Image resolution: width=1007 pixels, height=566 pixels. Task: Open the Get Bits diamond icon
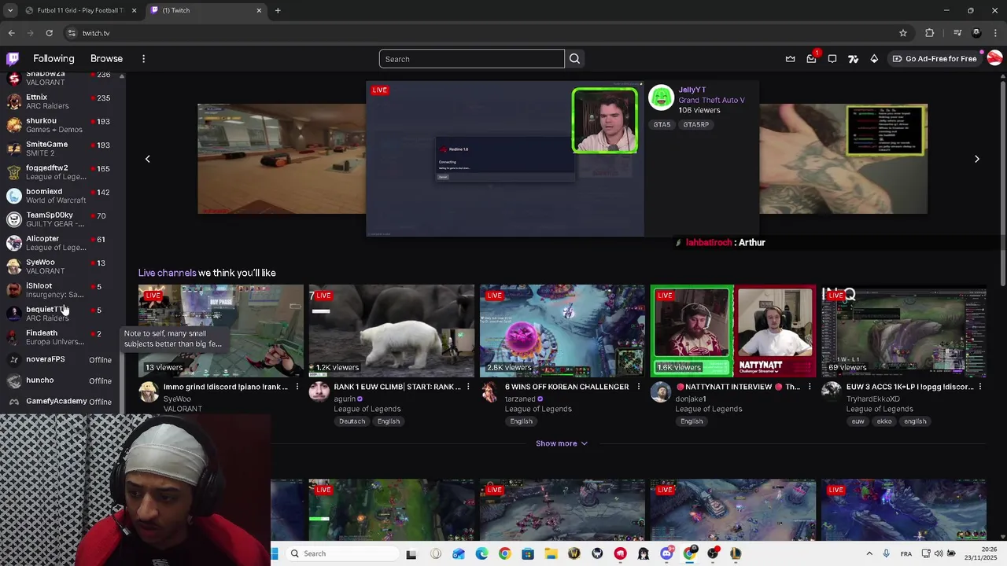point(874,59)
